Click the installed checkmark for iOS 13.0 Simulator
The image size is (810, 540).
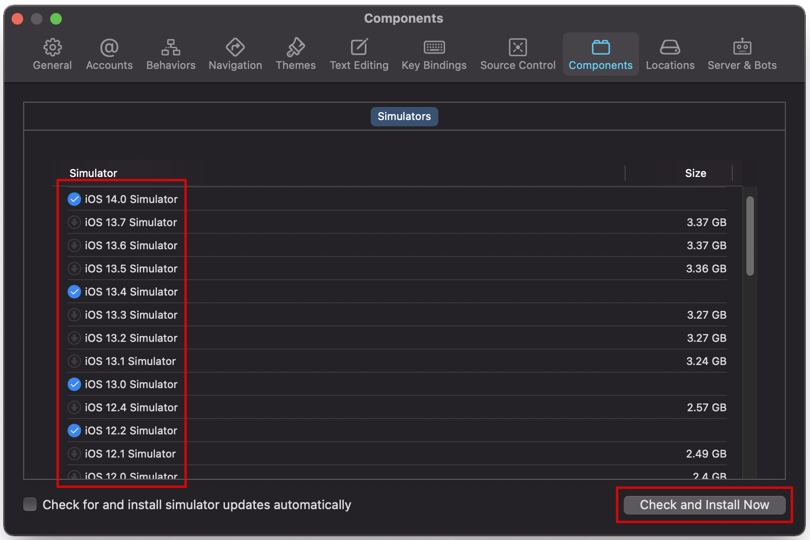point(74,384)
